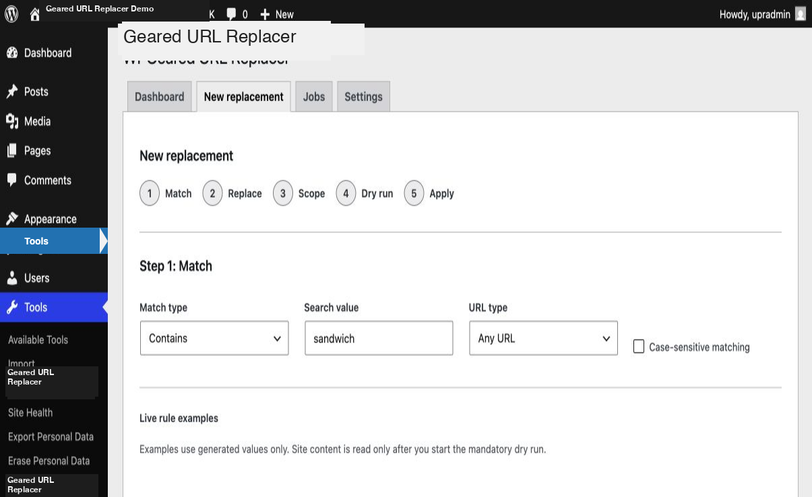This screenshot has height=497, width=812.
Task: Click the URL type field label
Action: (488, 308)
